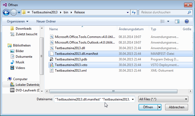The image size is (195, 116).
Task: Click the Back navigation arrow
Action: click(x=6, y=12)
